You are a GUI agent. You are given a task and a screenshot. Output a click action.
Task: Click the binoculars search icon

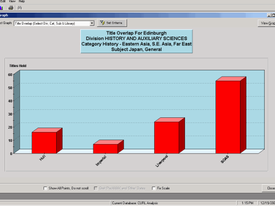pyautogui.click(x=19, y=7)
